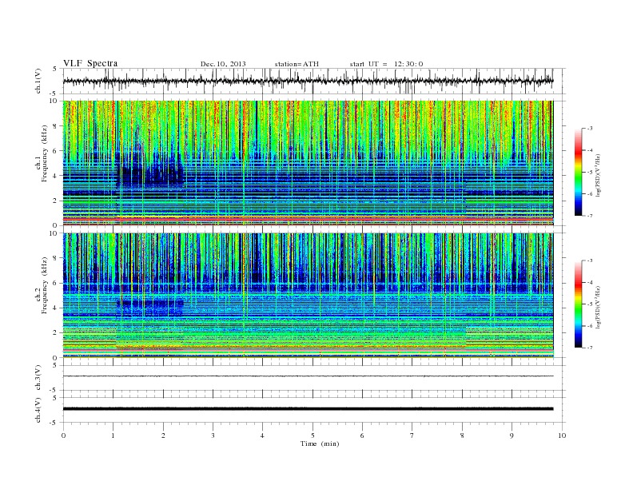Click the "-7" label on ch.2 colorbar

coord(589,348)
